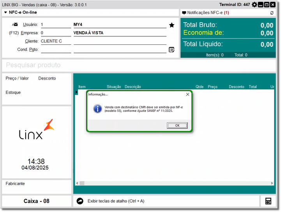The width and height of the screenshot is (281, 212).
Task: Click the VENDA À VISTA company field
Action: point(120,33)
